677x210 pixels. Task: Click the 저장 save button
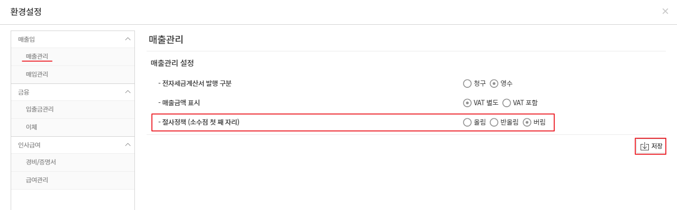pyautogui.click(x=651, y=146)
